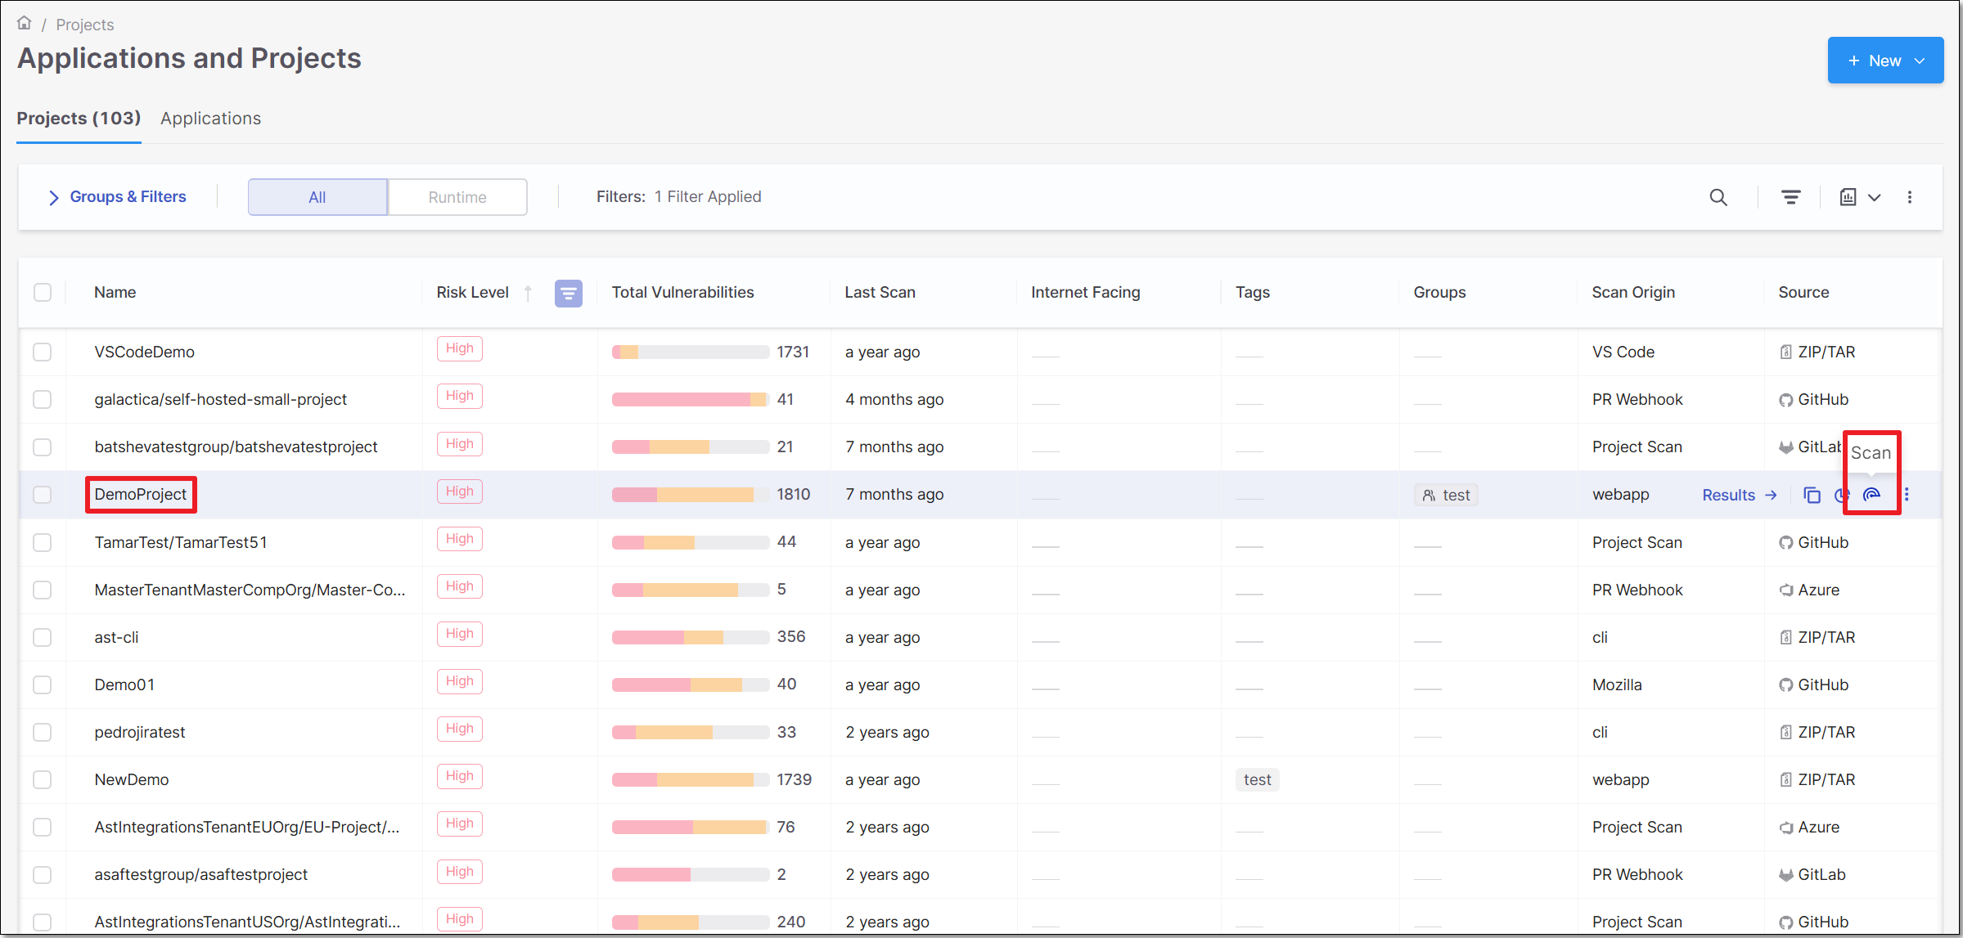Viewport: 1963px width, 938px height.
Task: Open the table column filter lines icon
Action: point(1790,197)
